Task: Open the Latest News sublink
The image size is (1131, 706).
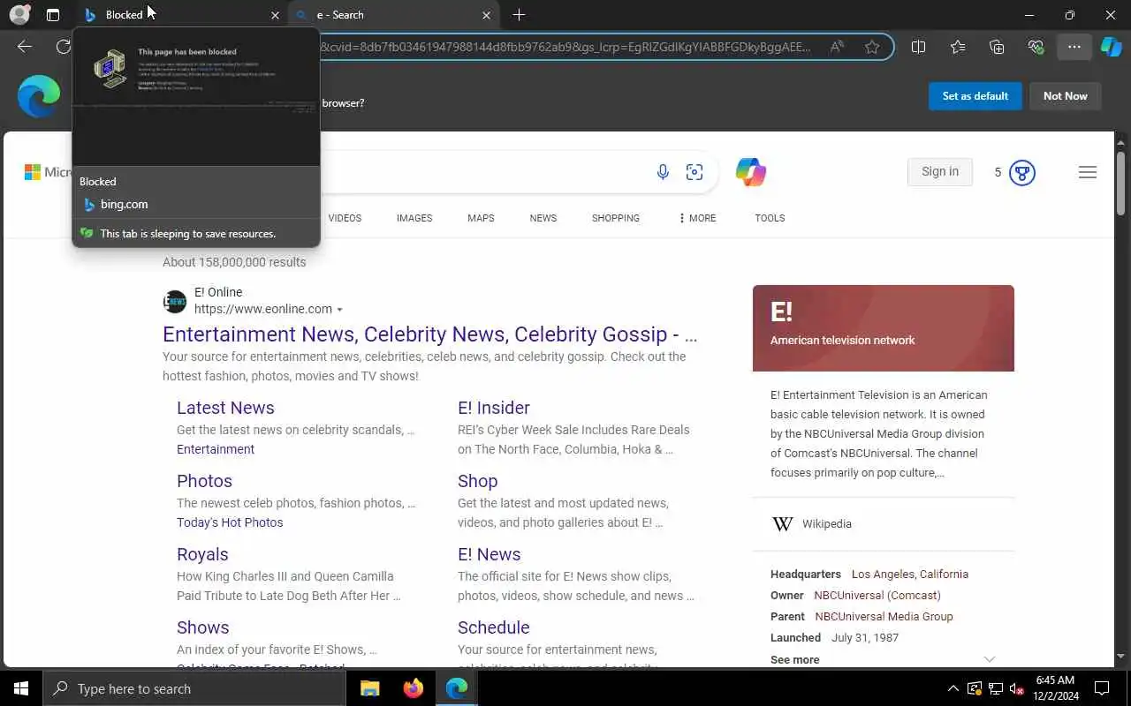Action: 225,408
